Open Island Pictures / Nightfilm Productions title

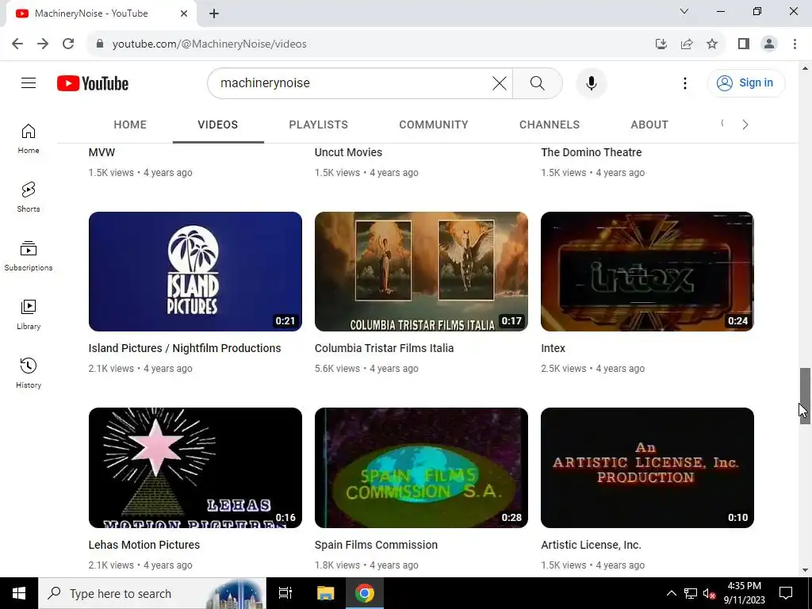click(184, 348)
